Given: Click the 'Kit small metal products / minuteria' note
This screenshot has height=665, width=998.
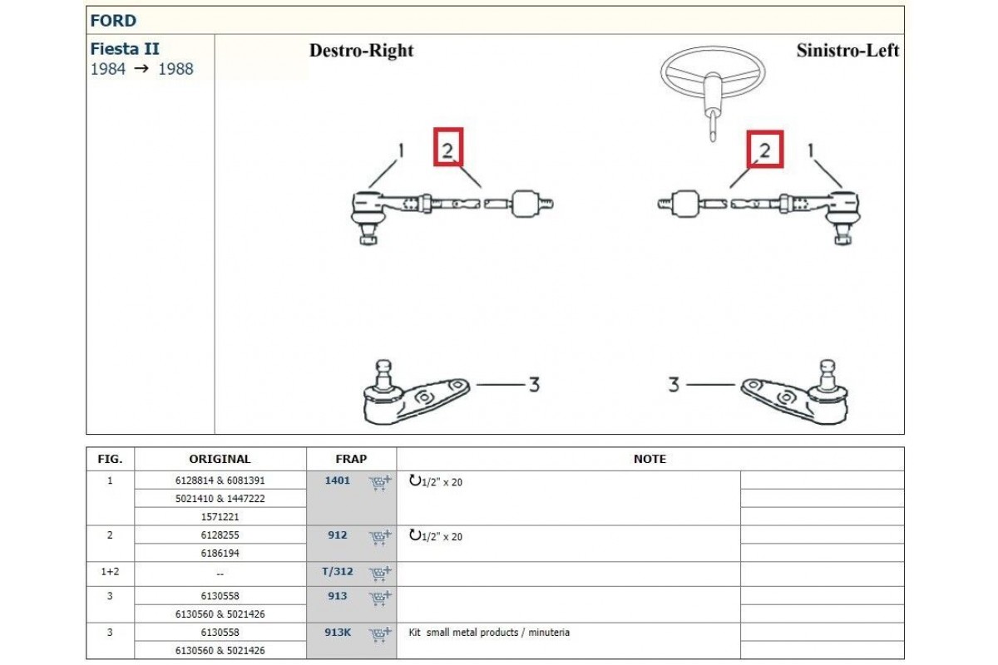Looking at the screenshot, I should [x=490, y=633].
